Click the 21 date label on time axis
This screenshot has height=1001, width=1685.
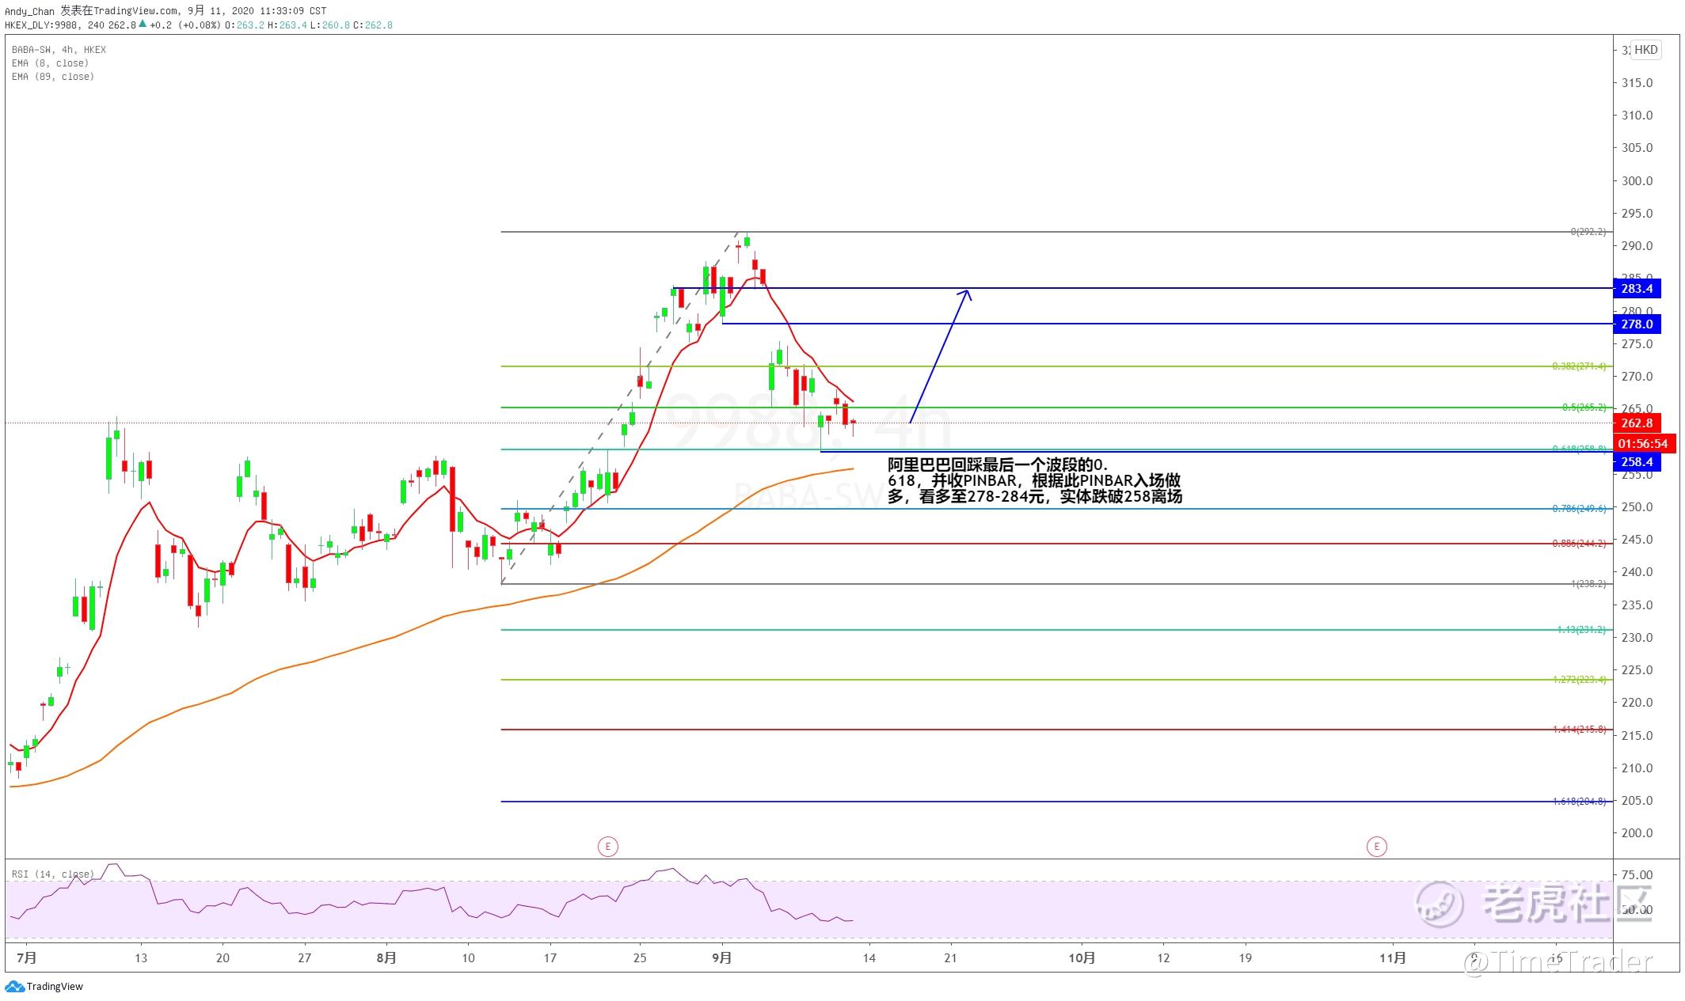click(x=950, y=957)
